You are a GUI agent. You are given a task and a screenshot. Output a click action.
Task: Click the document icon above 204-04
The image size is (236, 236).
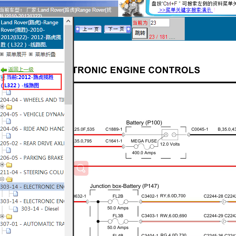(9, 92)
